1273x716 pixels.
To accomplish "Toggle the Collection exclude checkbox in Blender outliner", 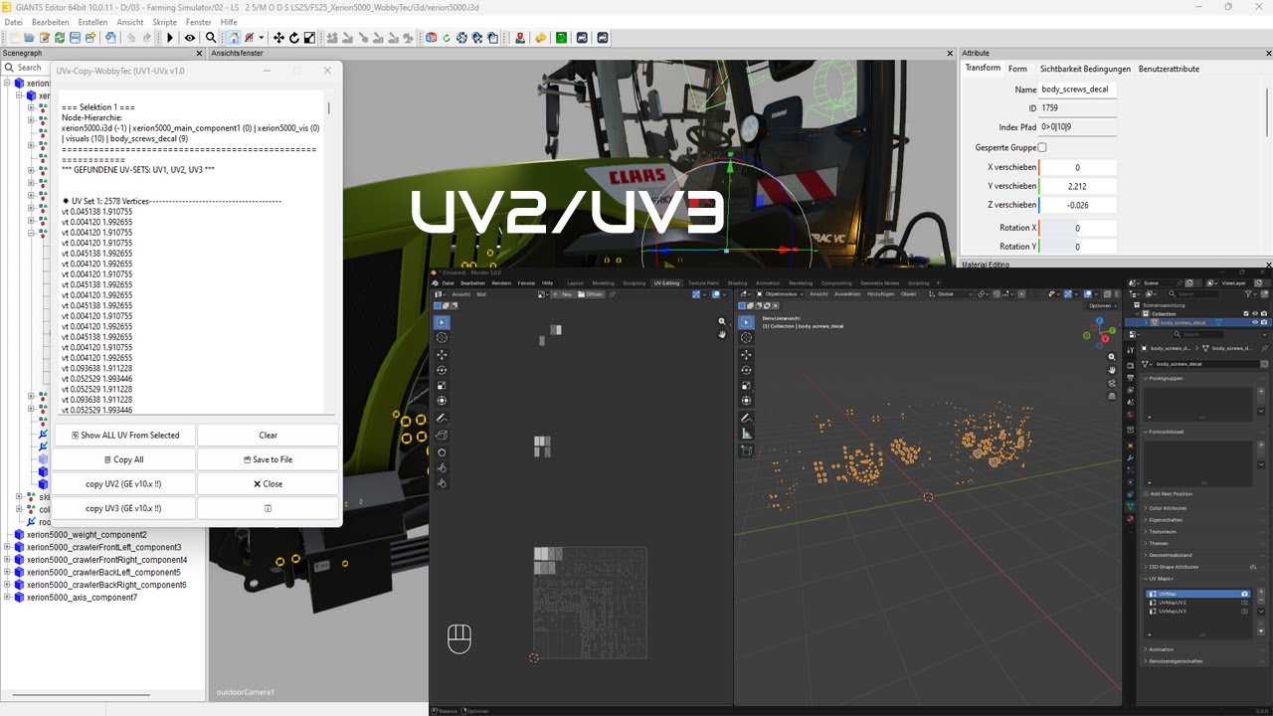I will click(1246, 313).
